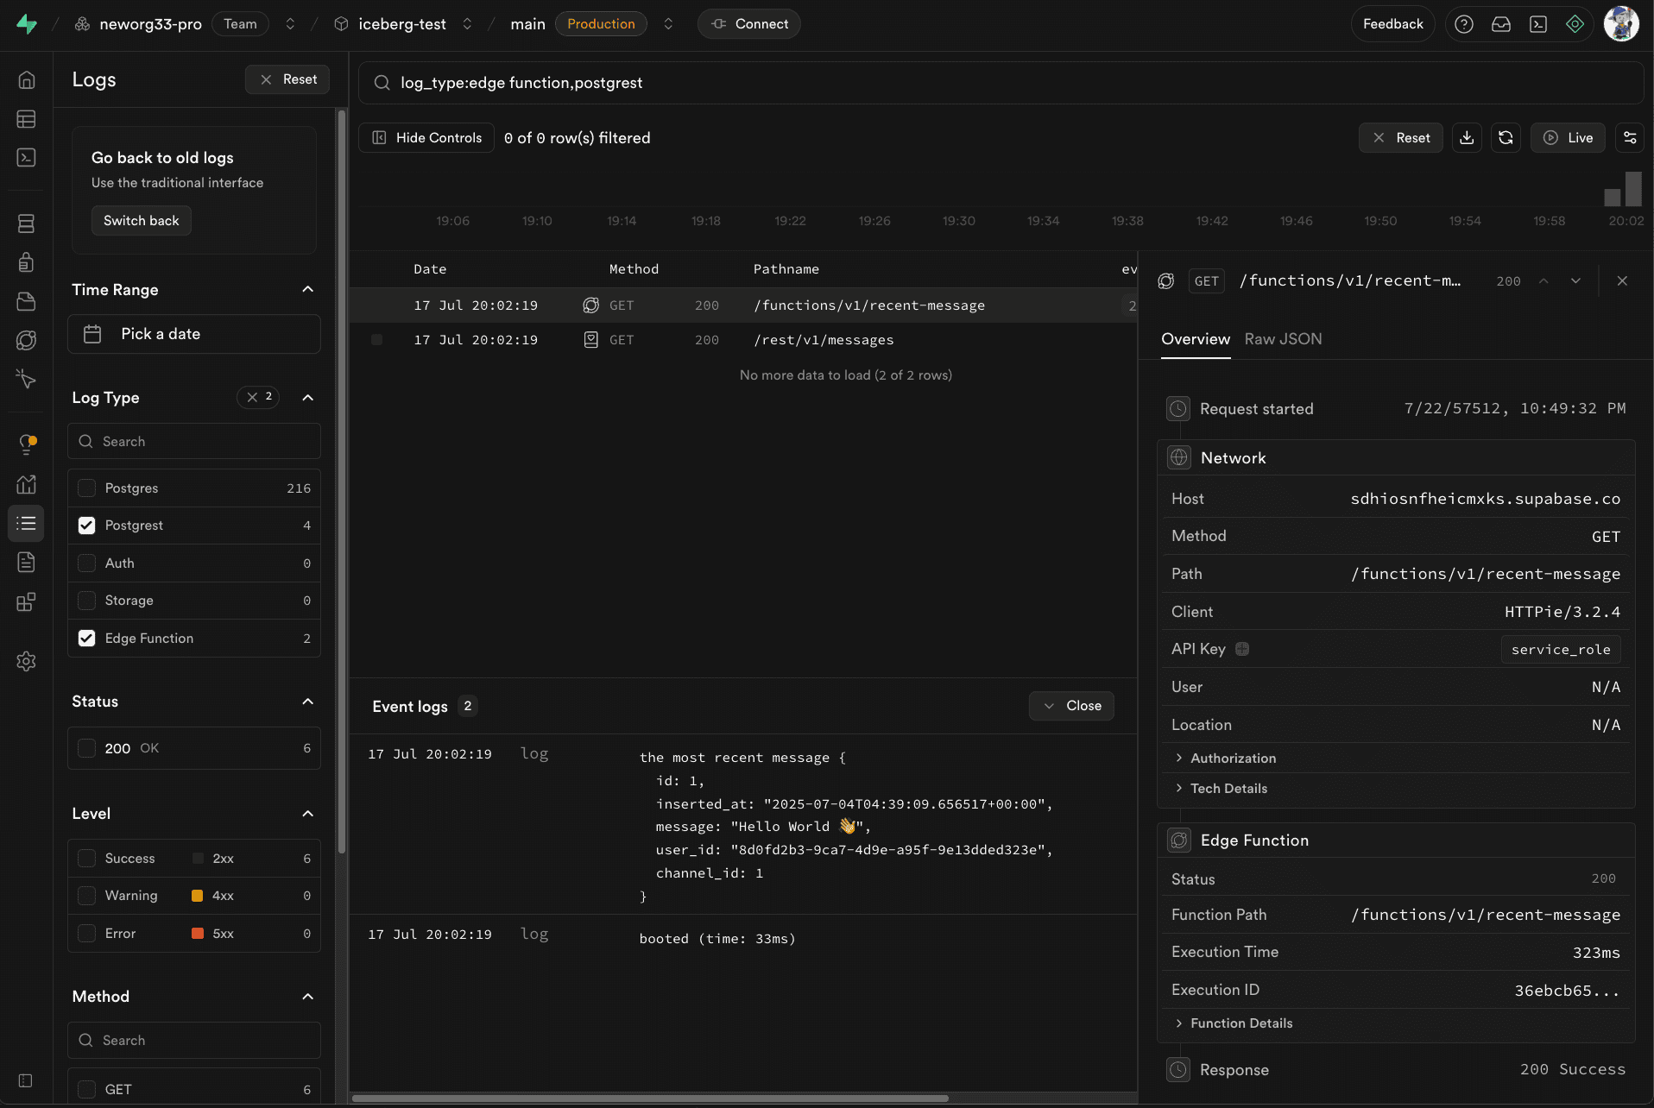This screenshot has width=1654, height=1108.
Task: Check the Error 5xx level checkbox
Action: click(x=86, y=934)
